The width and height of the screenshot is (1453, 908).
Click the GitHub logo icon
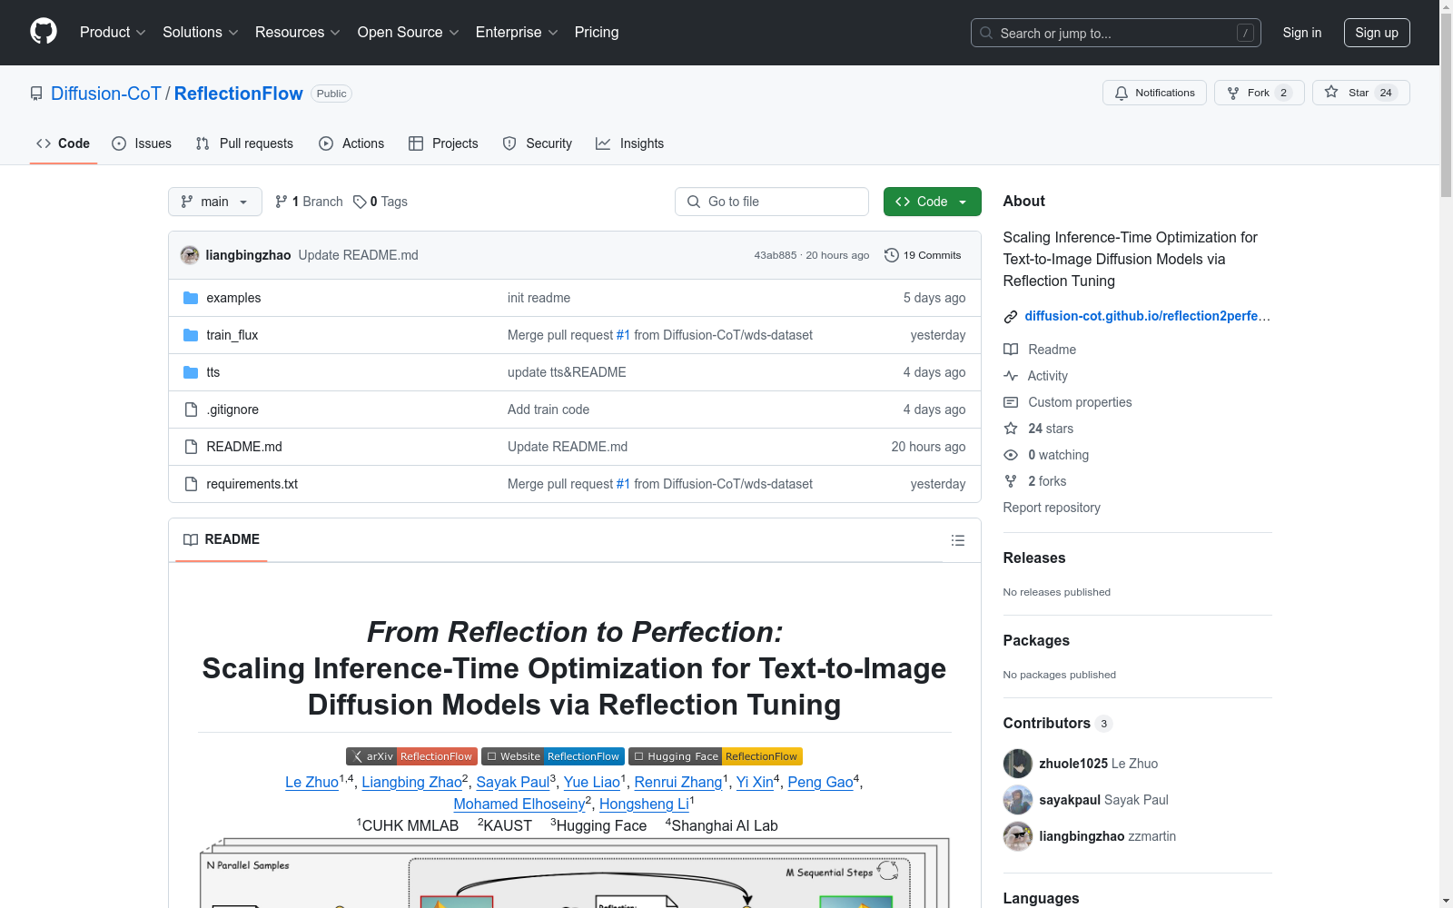tap(44, 32)
